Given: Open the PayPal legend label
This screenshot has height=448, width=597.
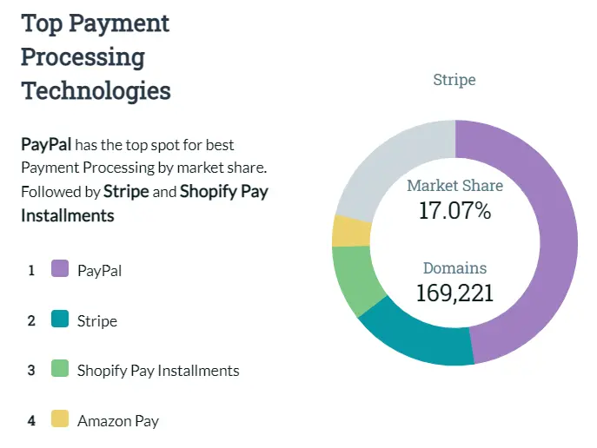Looking at the screenshot, I should point(99,270).
